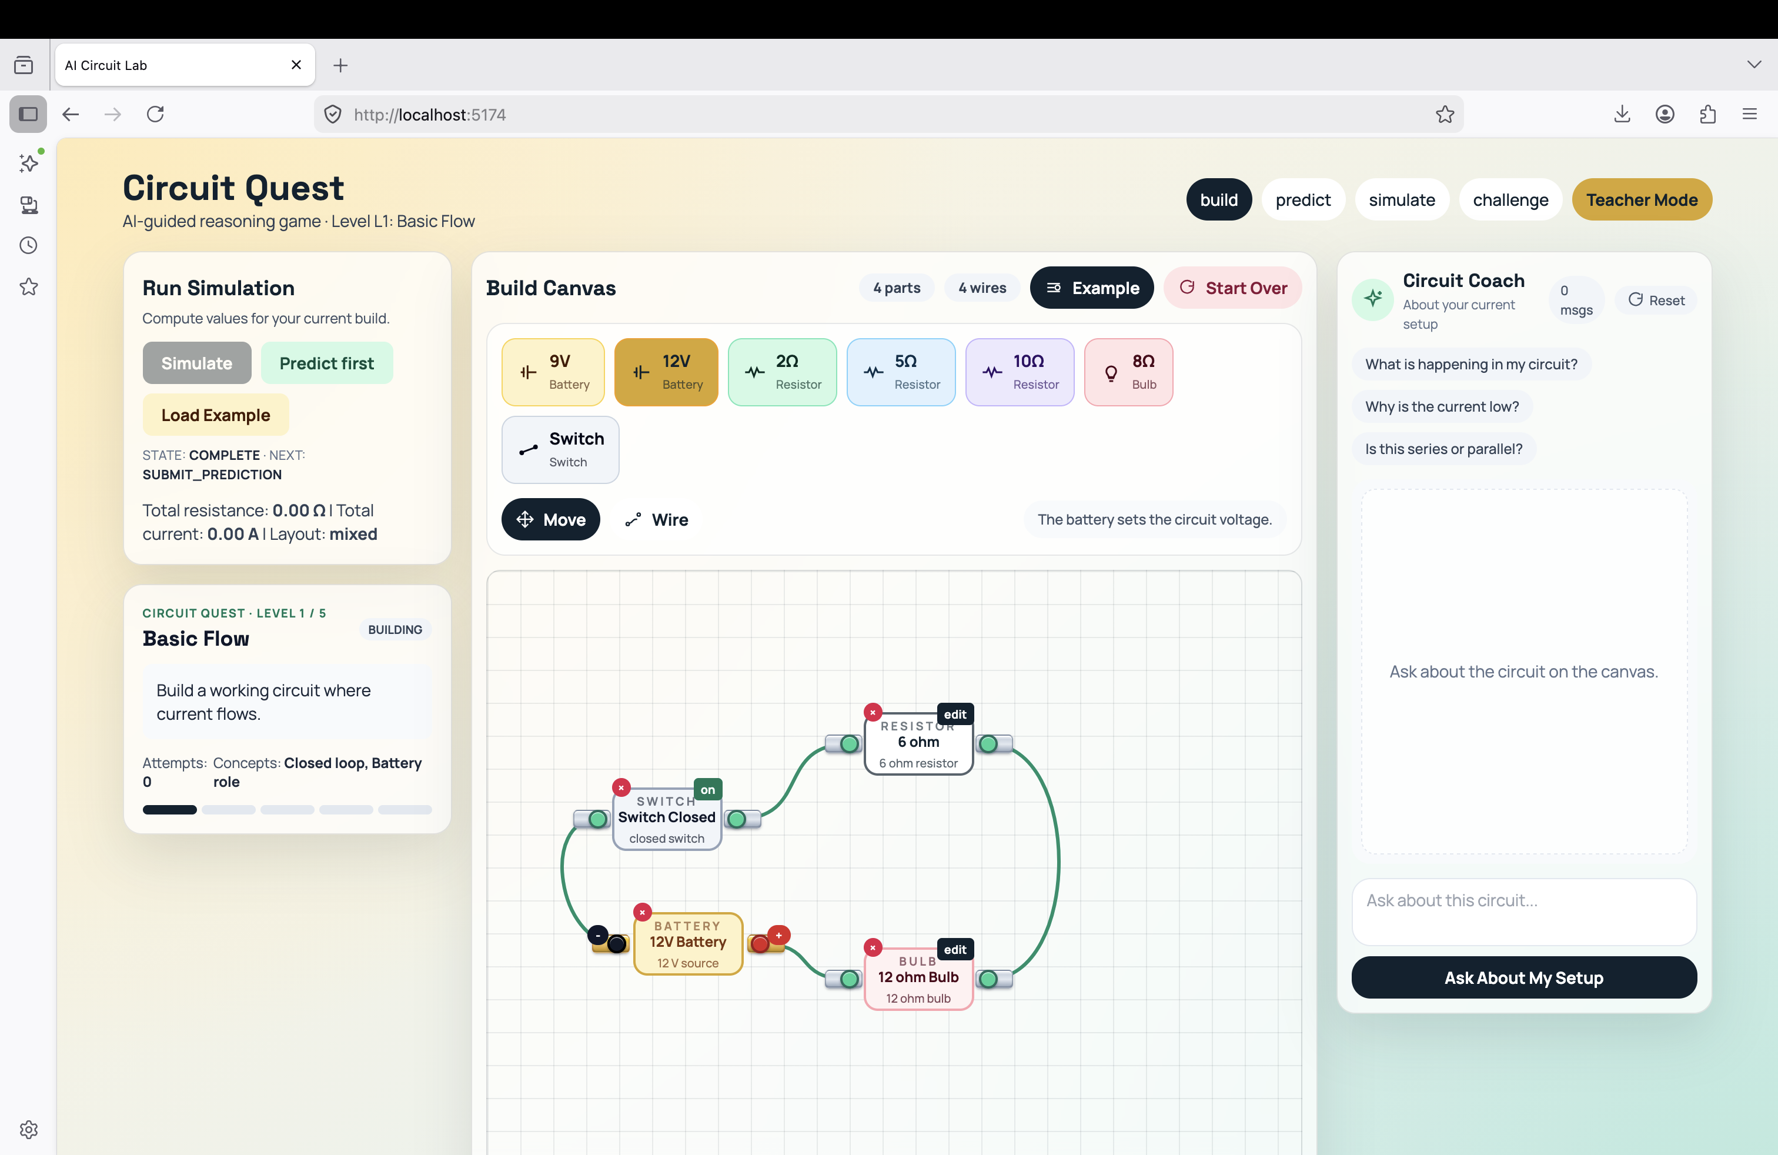This screenshot has height=1155, width=1778.
Task: Add a 5Ω Resistor part
Action: [x=901, y=372]
